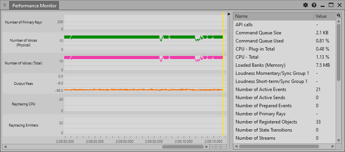Reset graph zoom to 1:1
This screenshot has height=152, width=345.
pyautogui.click(x=218, y=147)
